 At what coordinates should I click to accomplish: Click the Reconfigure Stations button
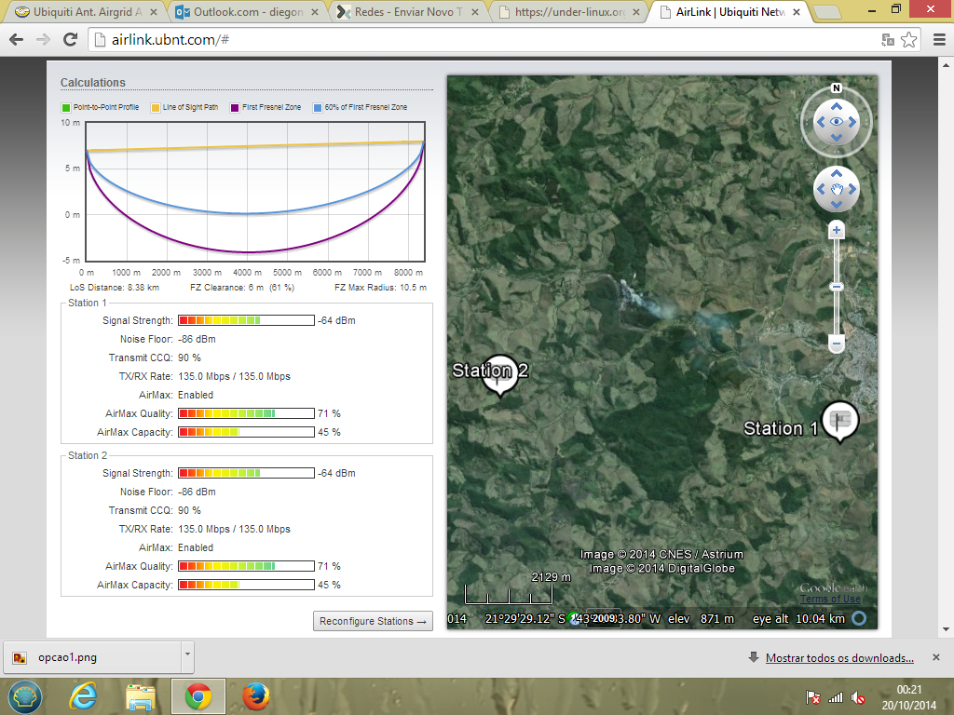coord(373,621)
